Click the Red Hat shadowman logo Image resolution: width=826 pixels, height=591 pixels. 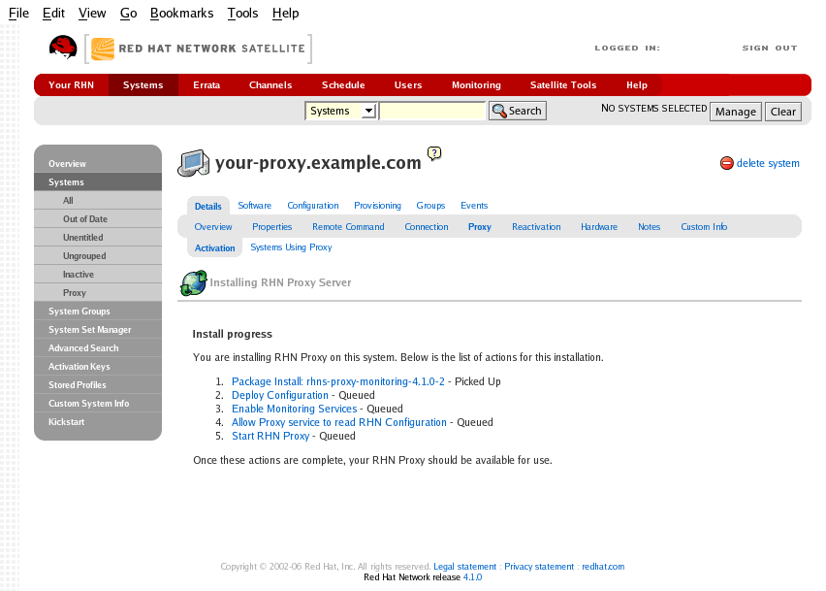(63, 48)
